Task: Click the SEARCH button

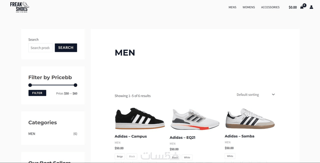Action: point(66,48)
